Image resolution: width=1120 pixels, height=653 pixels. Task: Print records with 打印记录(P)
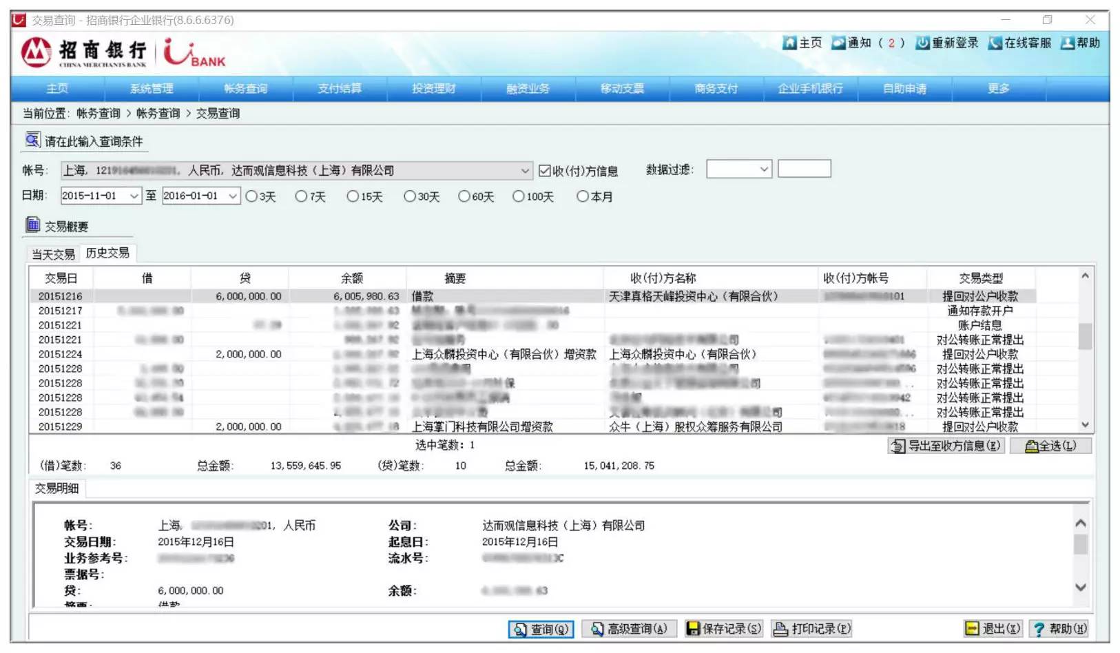coord(812,629)
